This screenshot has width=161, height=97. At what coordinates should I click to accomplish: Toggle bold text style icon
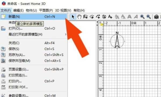point(129,17)
